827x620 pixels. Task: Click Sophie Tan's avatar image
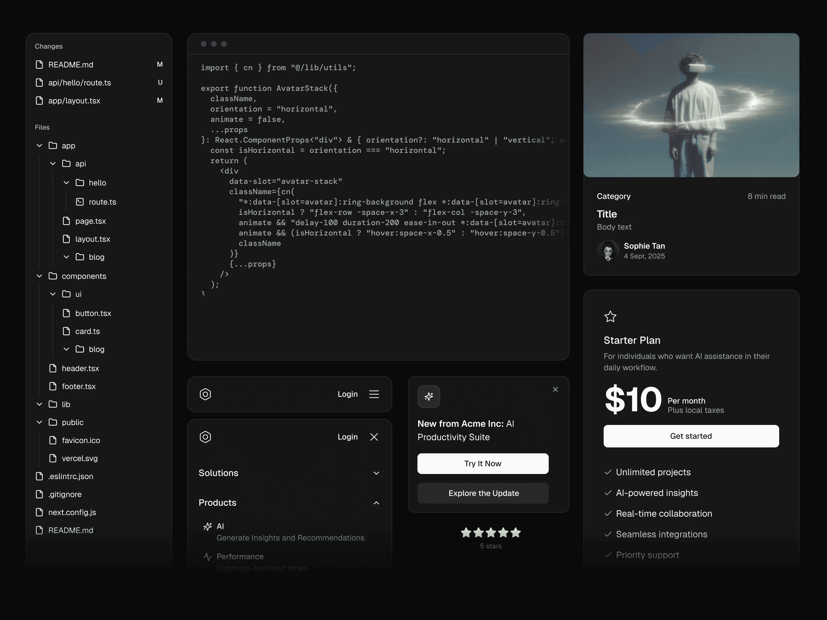(x=608, y=250)
